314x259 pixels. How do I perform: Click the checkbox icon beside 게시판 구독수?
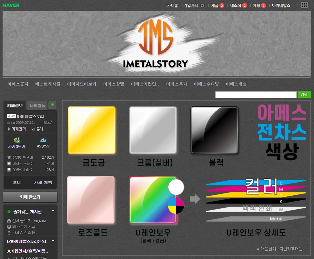[x=9, y=164]
